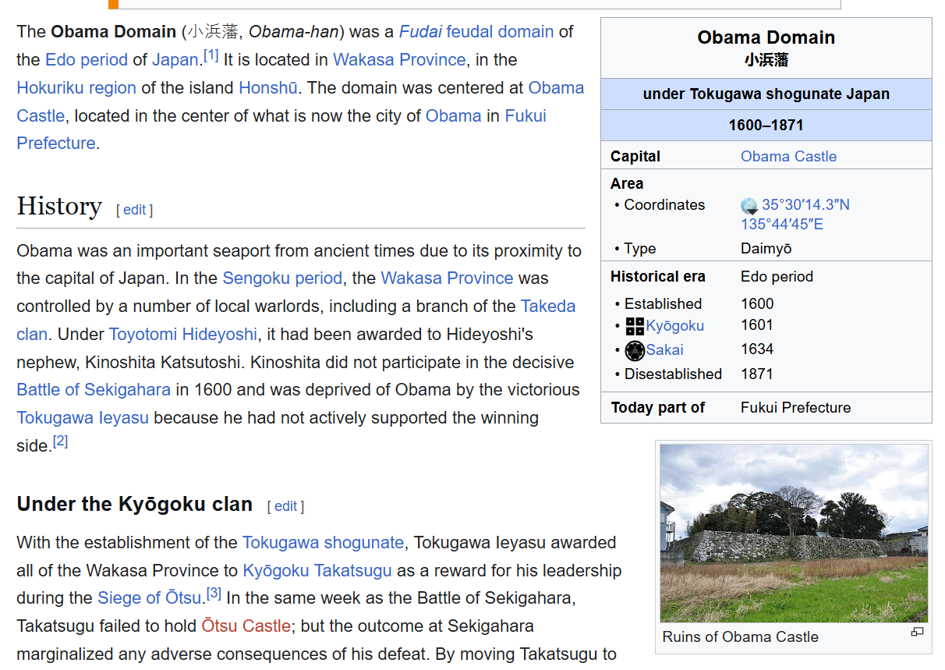Click the globe icon beside coordinates
This screenshot has width=945, height=670.
tap(749, 206)
